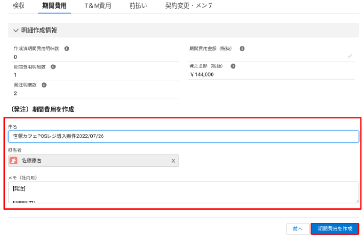Click info icon beside 作成済期間費用明細数
The width and height of the screenshot is (362, 243).
[66, 48]
